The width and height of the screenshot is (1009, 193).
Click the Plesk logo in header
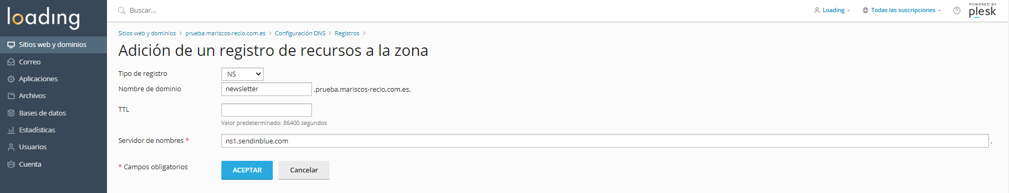click(983, 10)
